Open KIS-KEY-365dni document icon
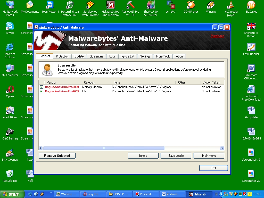264x198 pixels. (x=251, y=134)
